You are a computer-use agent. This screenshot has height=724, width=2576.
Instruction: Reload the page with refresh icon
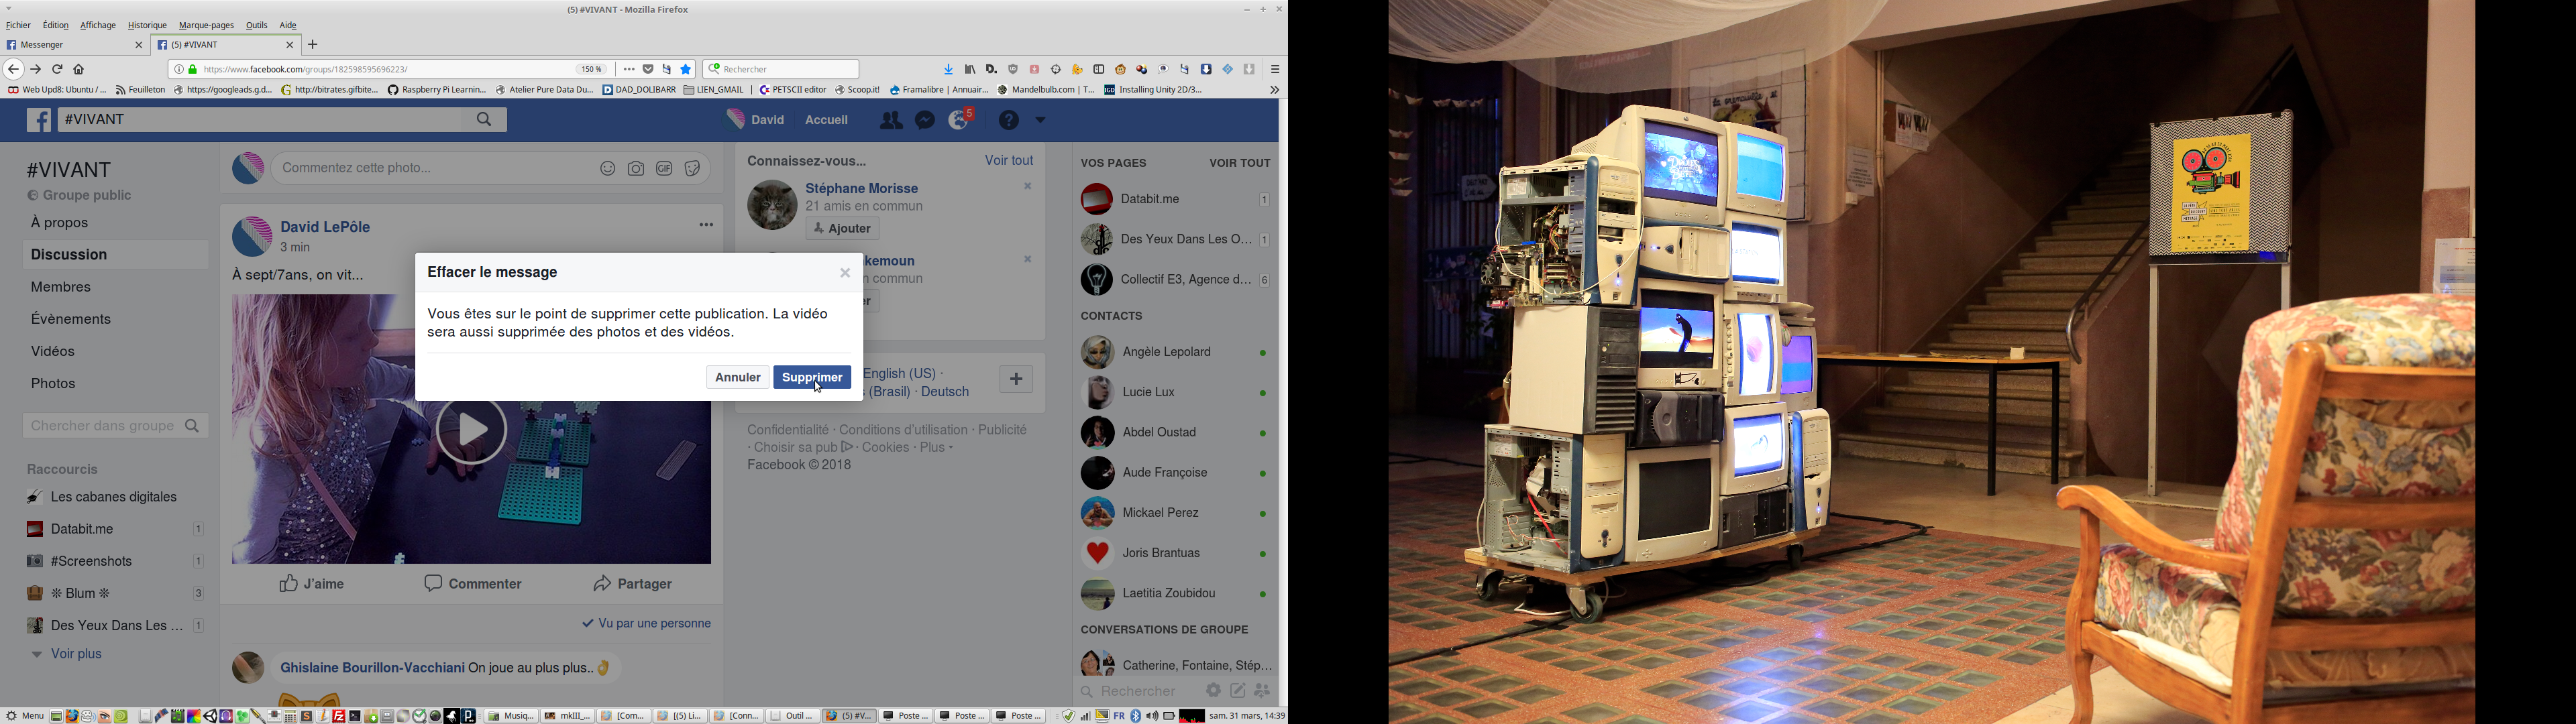click(57, 69)
